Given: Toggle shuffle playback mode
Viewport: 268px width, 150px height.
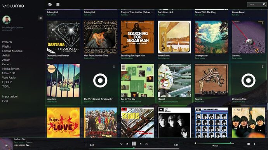Looking at the screenshot, I should click(146, 144).
